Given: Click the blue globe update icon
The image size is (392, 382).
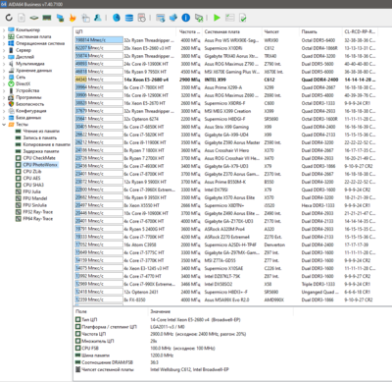Looking at the screenshot, I should point(117,18).
